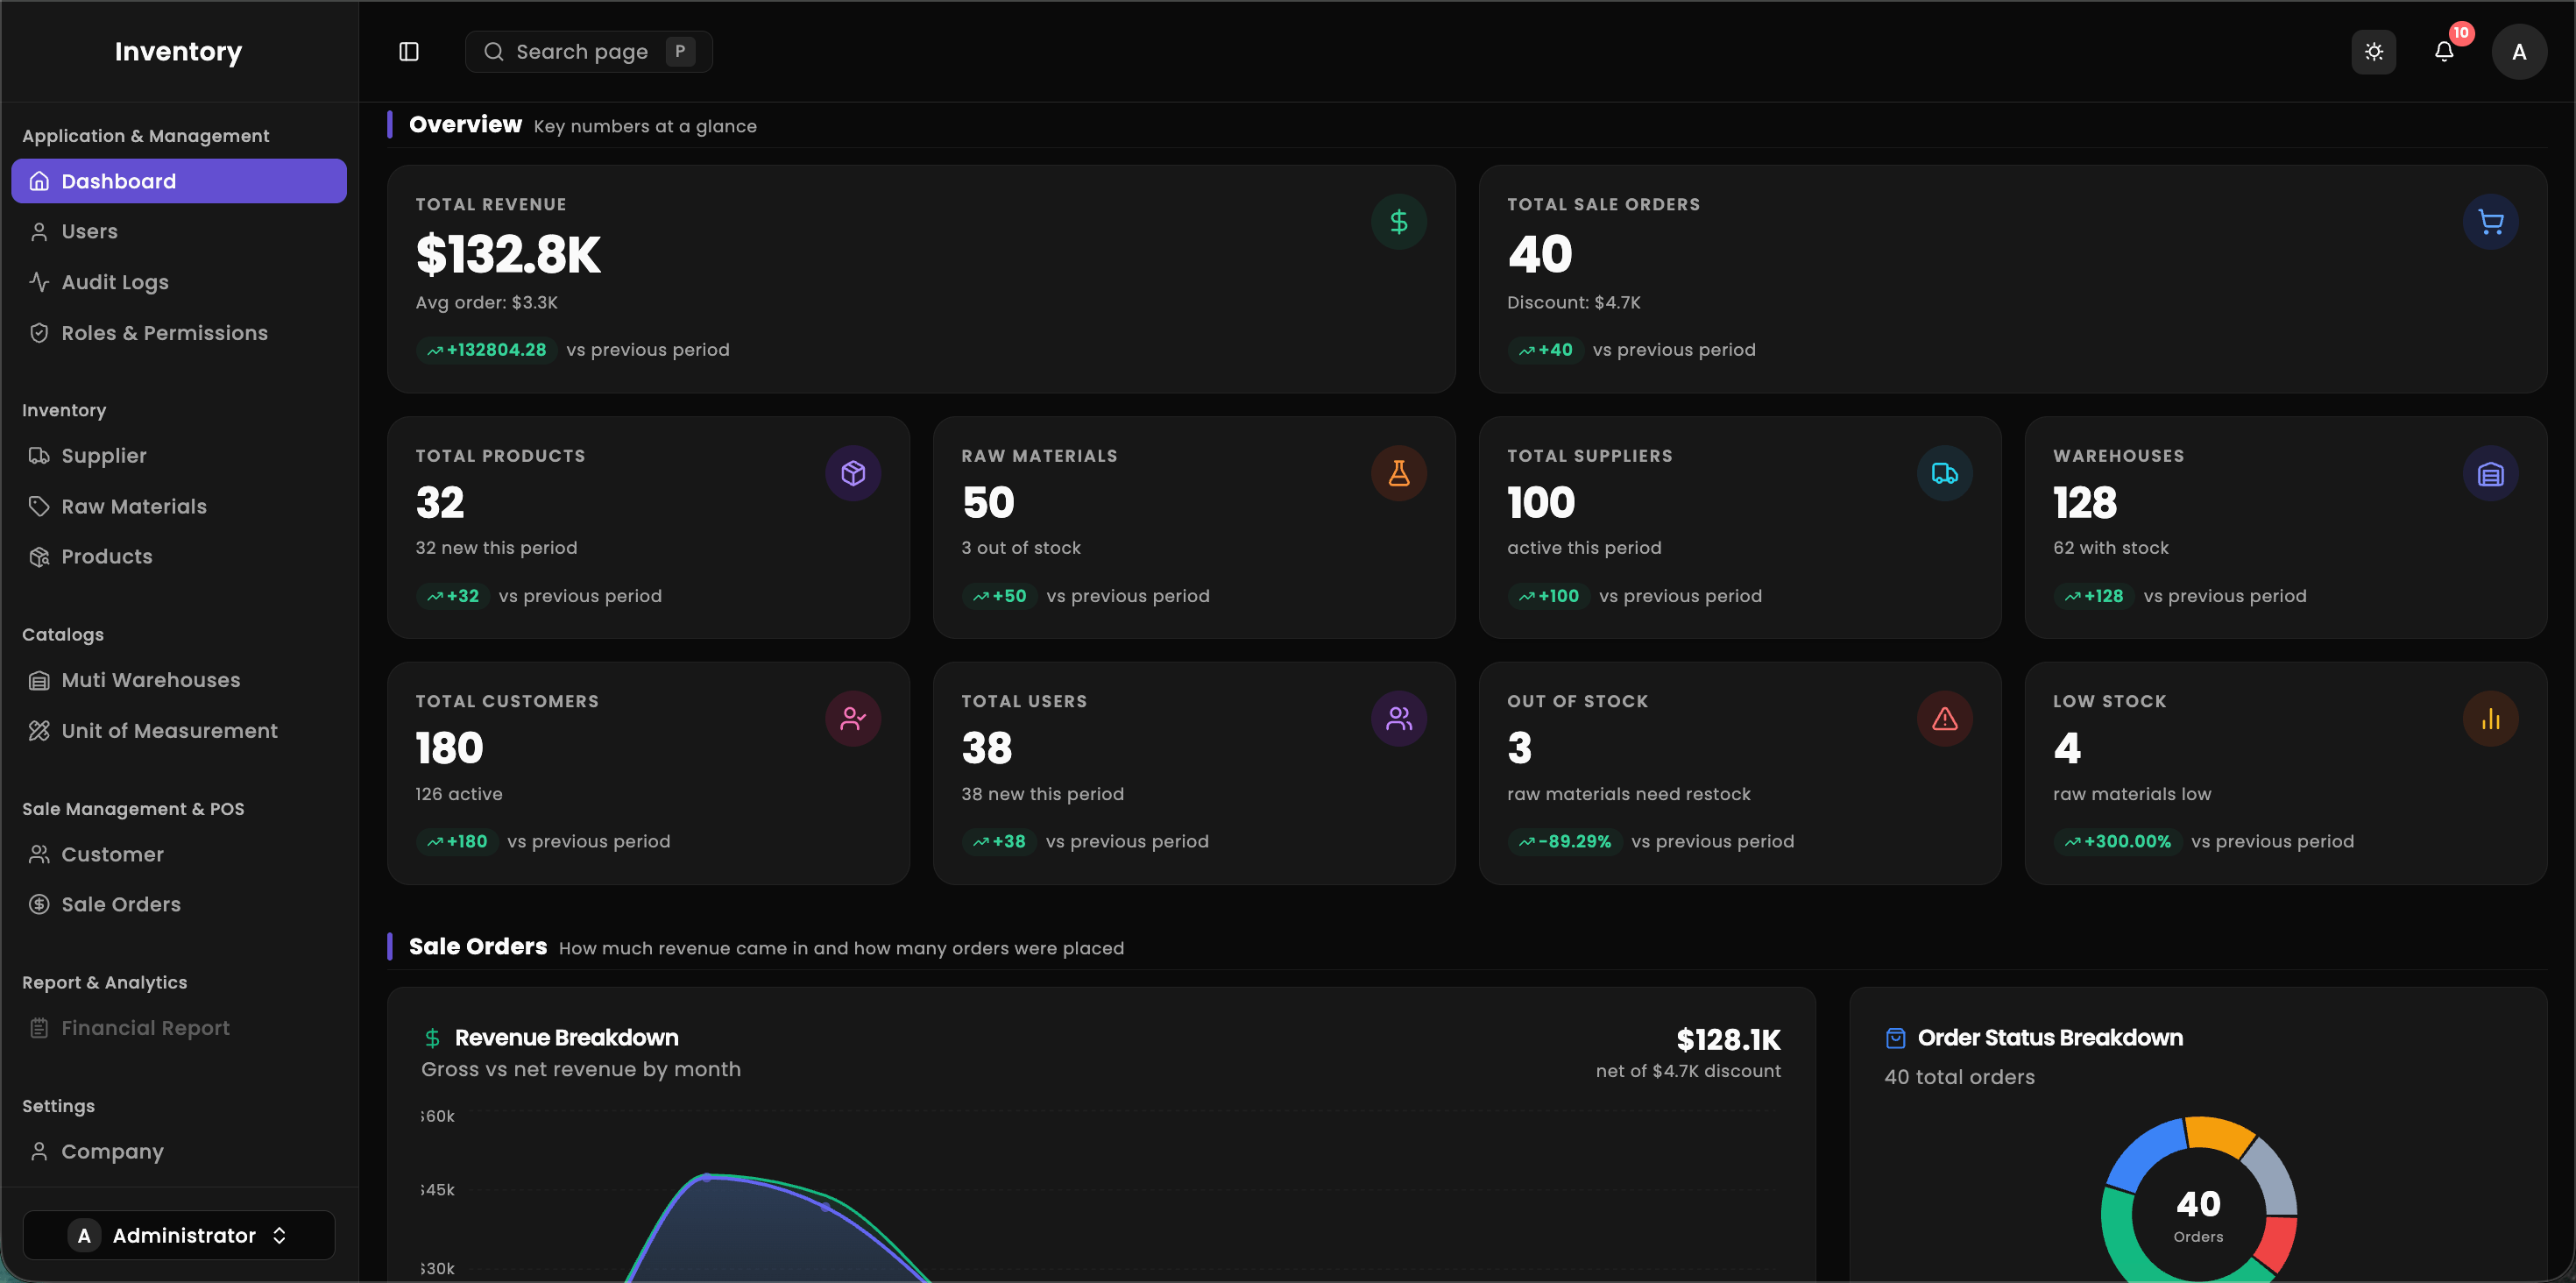Click the Search page field
Image resolution: width=2576 pixels, height=1283 pixels.
pos(589,51)
